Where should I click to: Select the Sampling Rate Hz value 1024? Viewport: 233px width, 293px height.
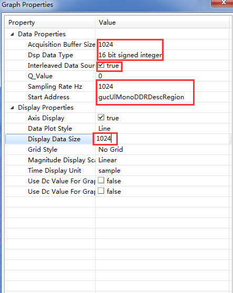106,87
